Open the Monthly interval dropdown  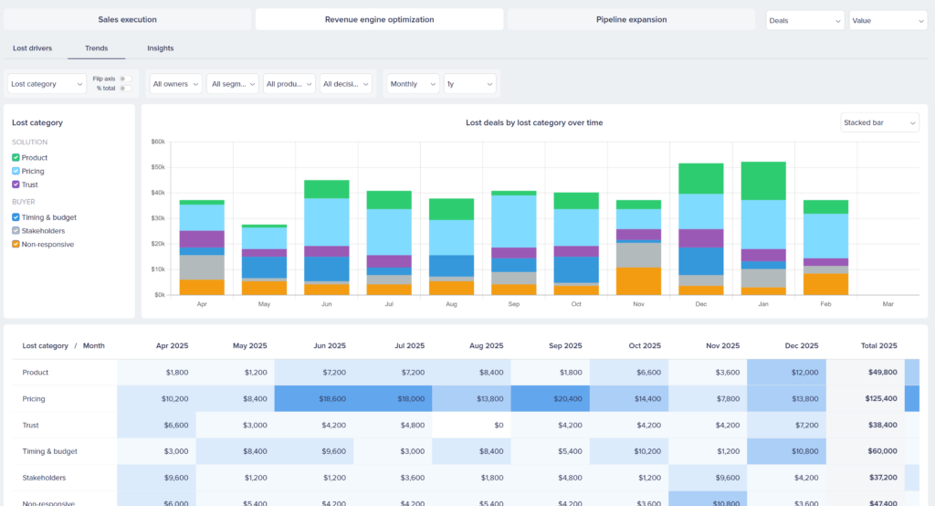pos(412,84)
